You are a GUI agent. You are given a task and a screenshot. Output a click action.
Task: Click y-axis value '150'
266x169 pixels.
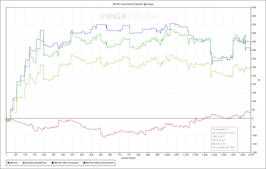(x=254, y=93)
